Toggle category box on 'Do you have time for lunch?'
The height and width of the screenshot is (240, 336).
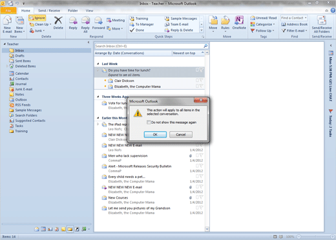click(197, 70)
